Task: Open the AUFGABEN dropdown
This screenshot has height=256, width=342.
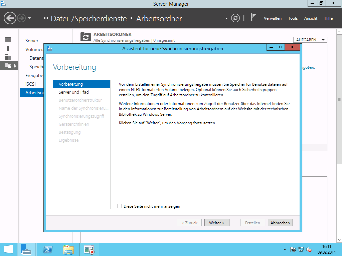Action: tap(310, 40)
